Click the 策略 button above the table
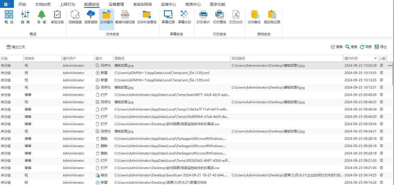 pyautogui.click(x=337, y=47)
